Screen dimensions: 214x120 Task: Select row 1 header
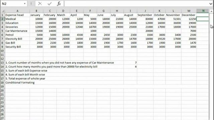click(x=2, y=15)
